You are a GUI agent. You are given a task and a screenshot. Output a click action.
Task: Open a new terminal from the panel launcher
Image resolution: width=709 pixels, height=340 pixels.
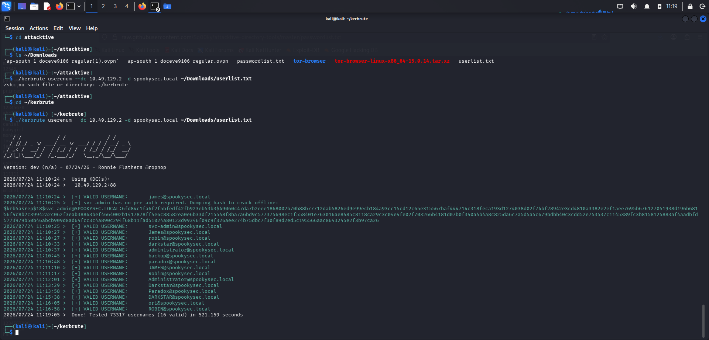pyautogui.click(x=71, y=6)
